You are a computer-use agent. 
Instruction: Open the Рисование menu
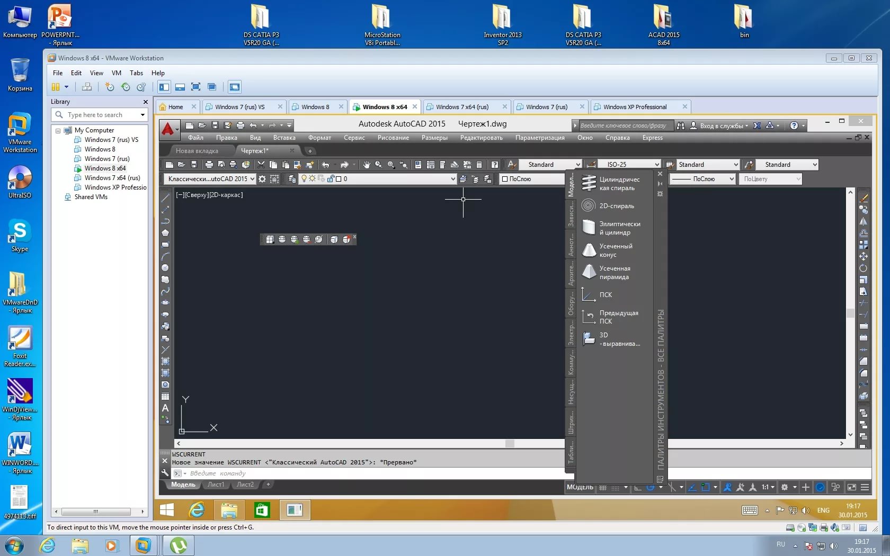tap(393, 138)
